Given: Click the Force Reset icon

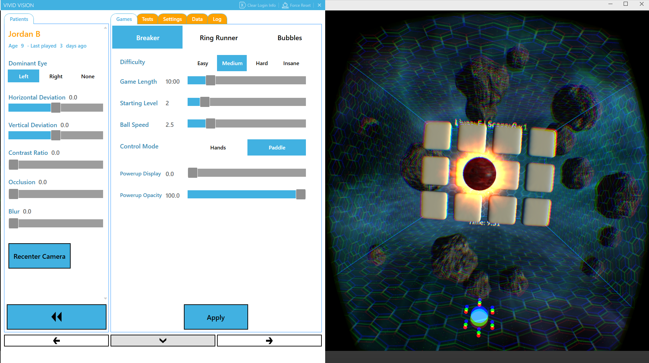Looking at the screenshot, I should point(285,5).
